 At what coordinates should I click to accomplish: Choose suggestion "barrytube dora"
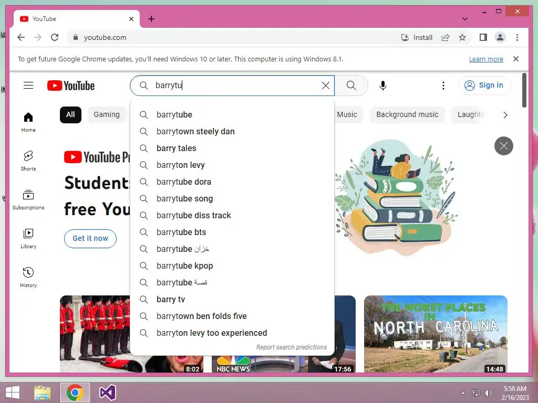(x=232, y=182)
